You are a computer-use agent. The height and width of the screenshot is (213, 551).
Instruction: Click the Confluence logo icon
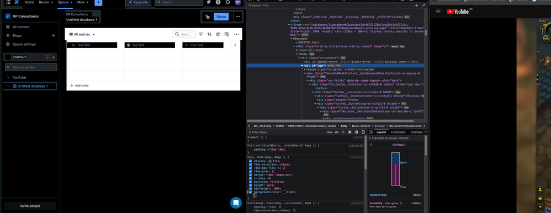click(17, 2)
